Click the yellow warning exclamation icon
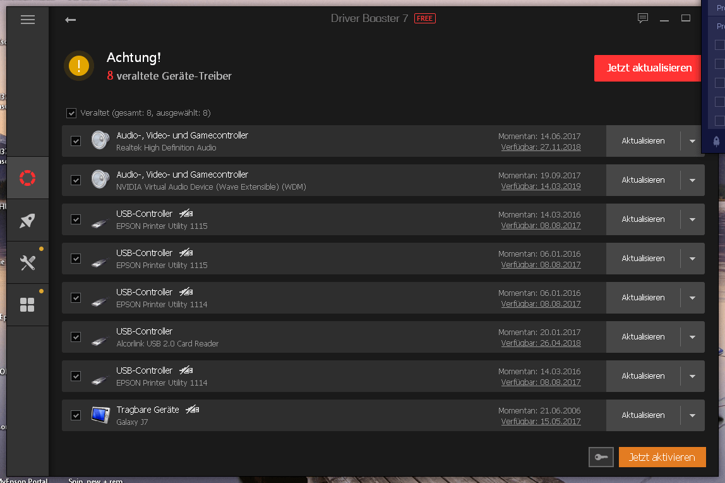Image resolution: width=725 pixels, height=483 pixels. (x=79, y=66)
